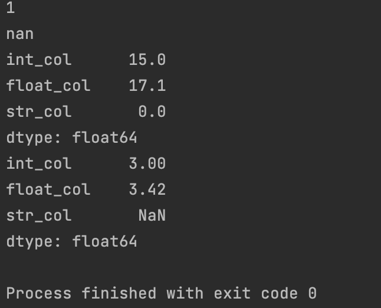Select the int_col label beside 15.0
Image resolution: width=381 pixels, height=308 pixels.
click(39, 60)
